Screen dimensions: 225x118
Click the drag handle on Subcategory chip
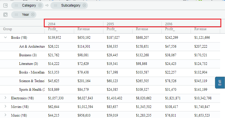tap(56, 5)
